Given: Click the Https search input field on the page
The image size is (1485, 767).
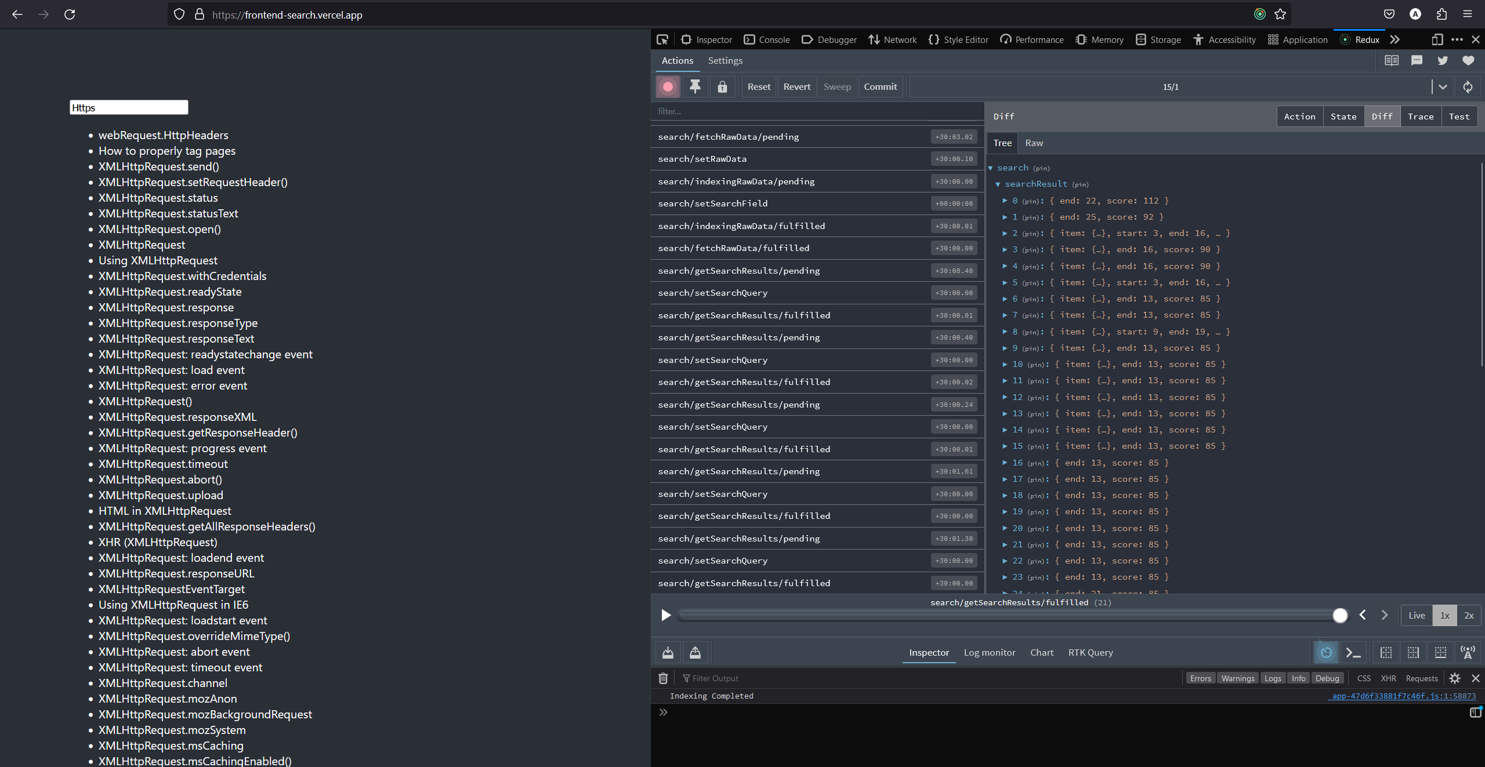Looking at the screenshot, I should point(129,107).
